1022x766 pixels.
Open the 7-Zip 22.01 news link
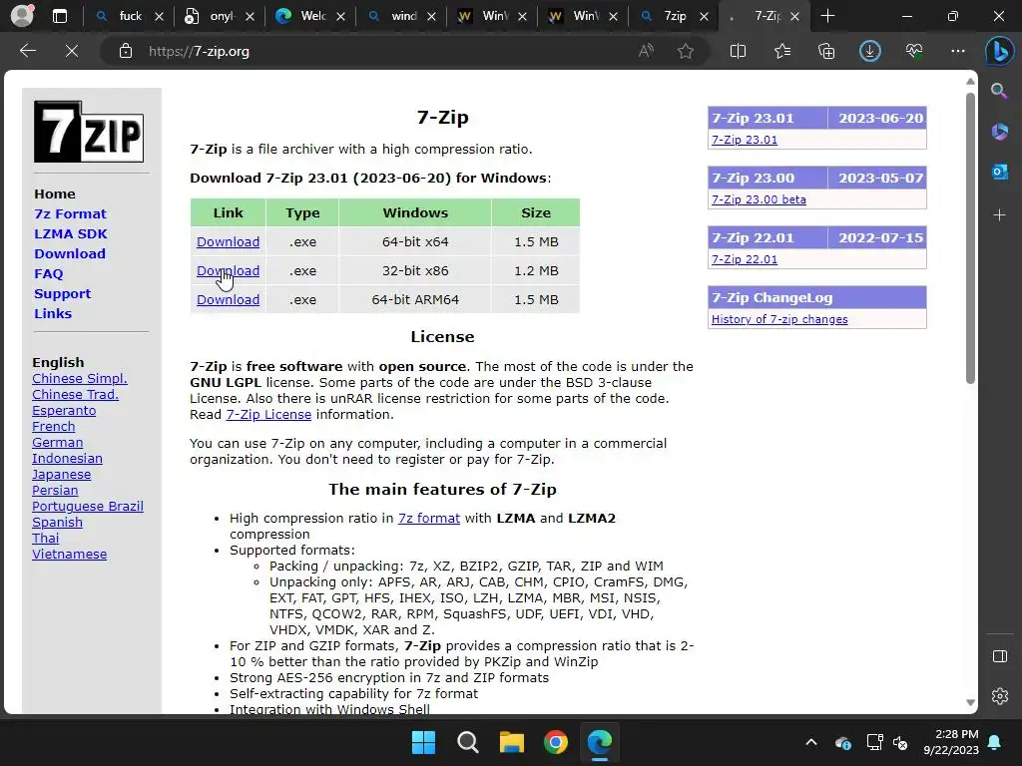point(745,259)
